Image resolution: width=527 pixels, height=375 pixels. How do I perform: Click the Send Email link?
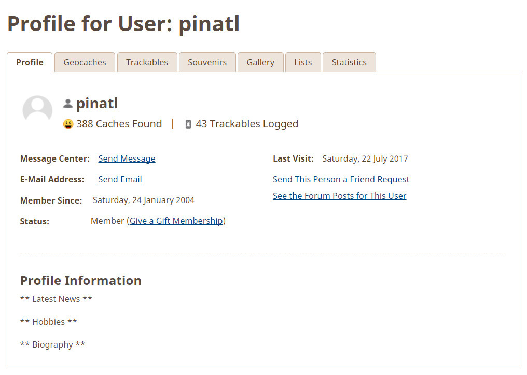[120, 179]
